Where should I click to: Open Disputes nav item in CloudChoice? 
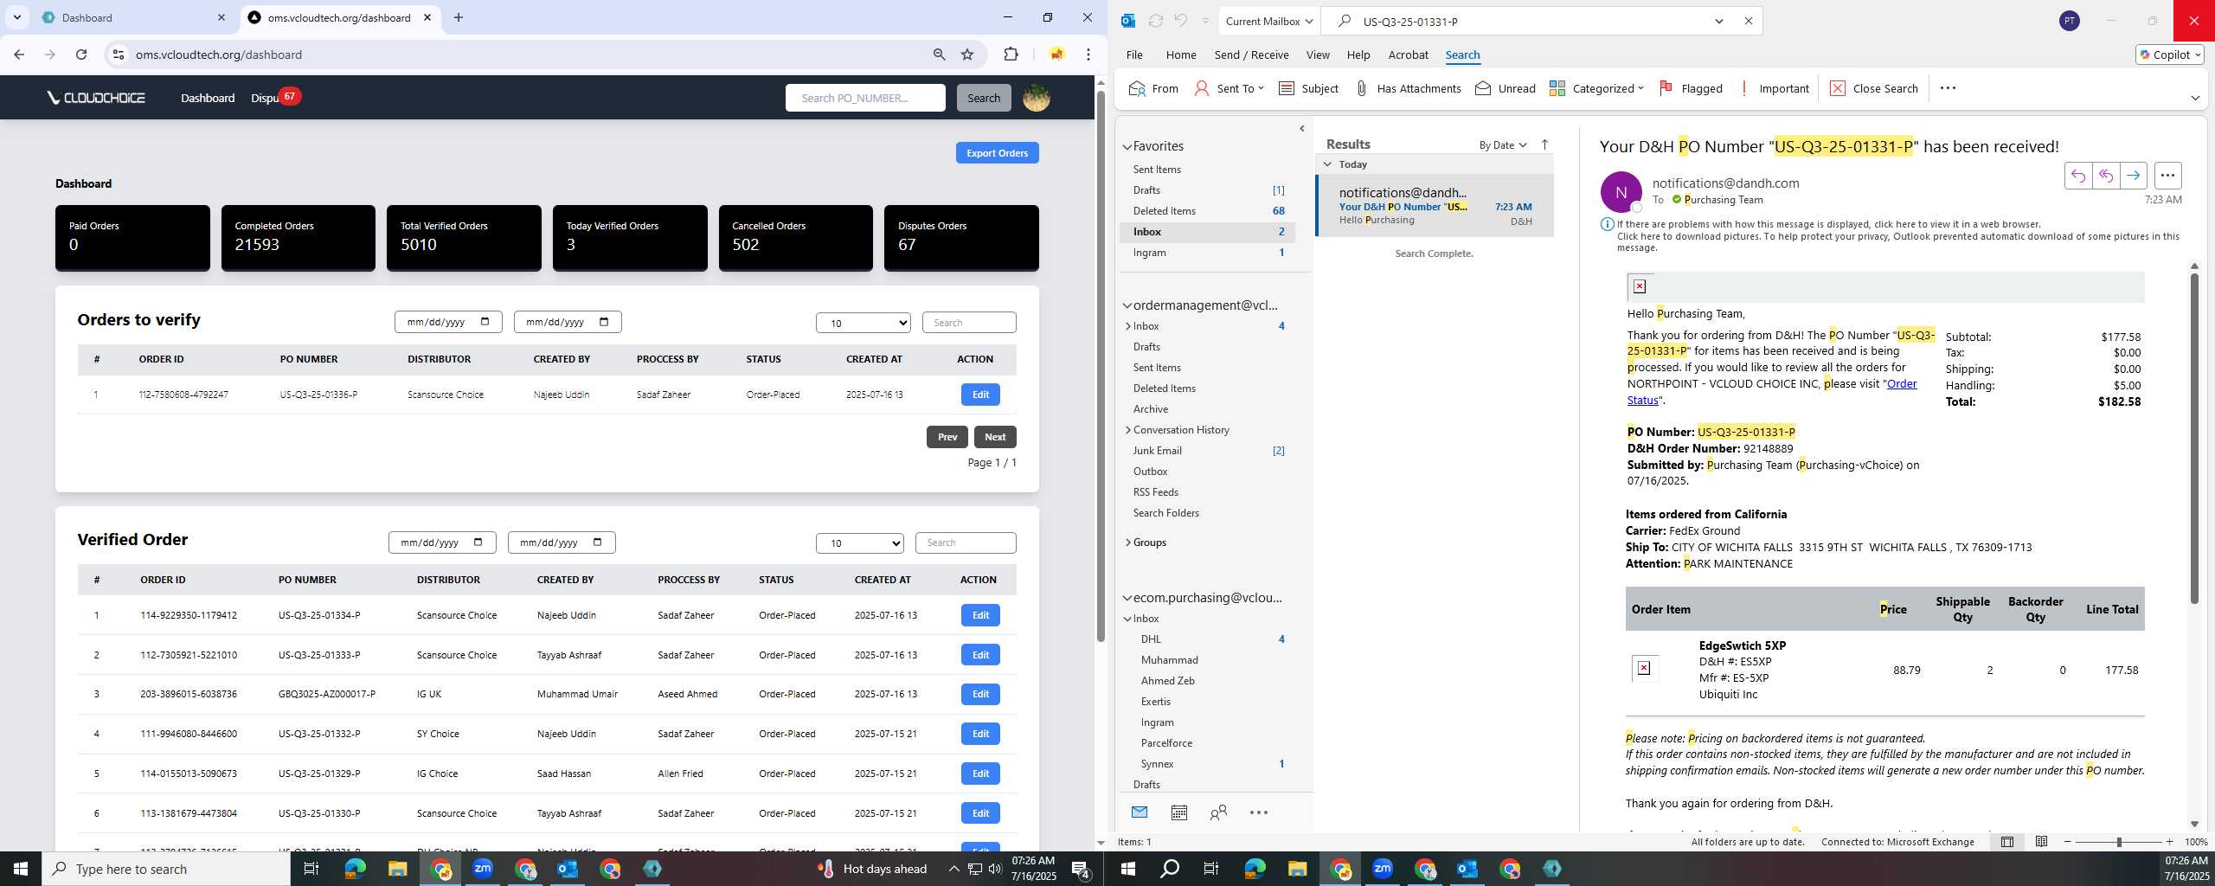[x=265, y=98]
